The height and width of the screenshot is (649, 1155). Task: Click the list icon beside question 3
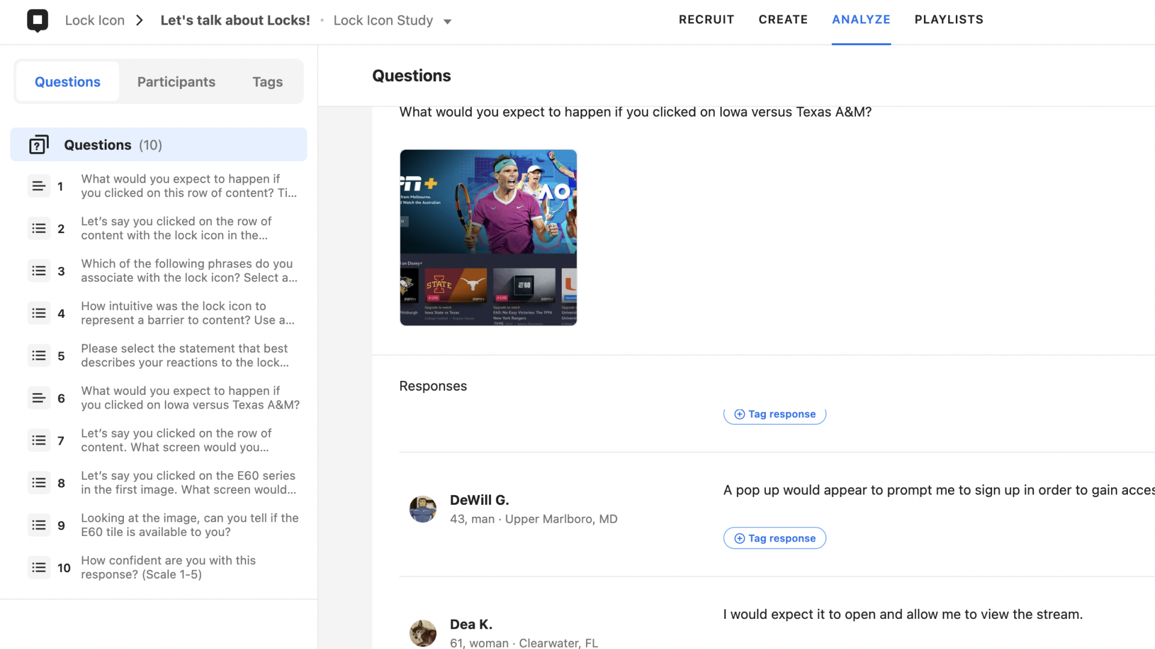39,271
